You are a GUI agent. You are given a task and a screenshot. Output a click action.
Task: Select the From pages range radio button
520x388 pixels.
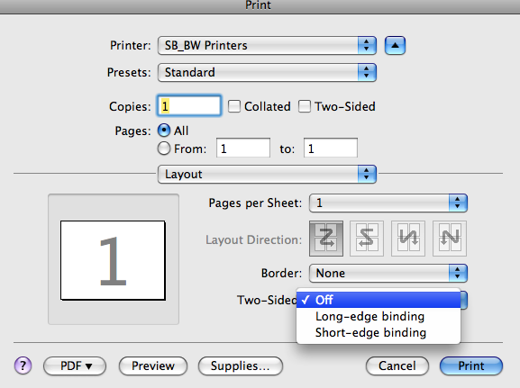[x=164, y=149]
